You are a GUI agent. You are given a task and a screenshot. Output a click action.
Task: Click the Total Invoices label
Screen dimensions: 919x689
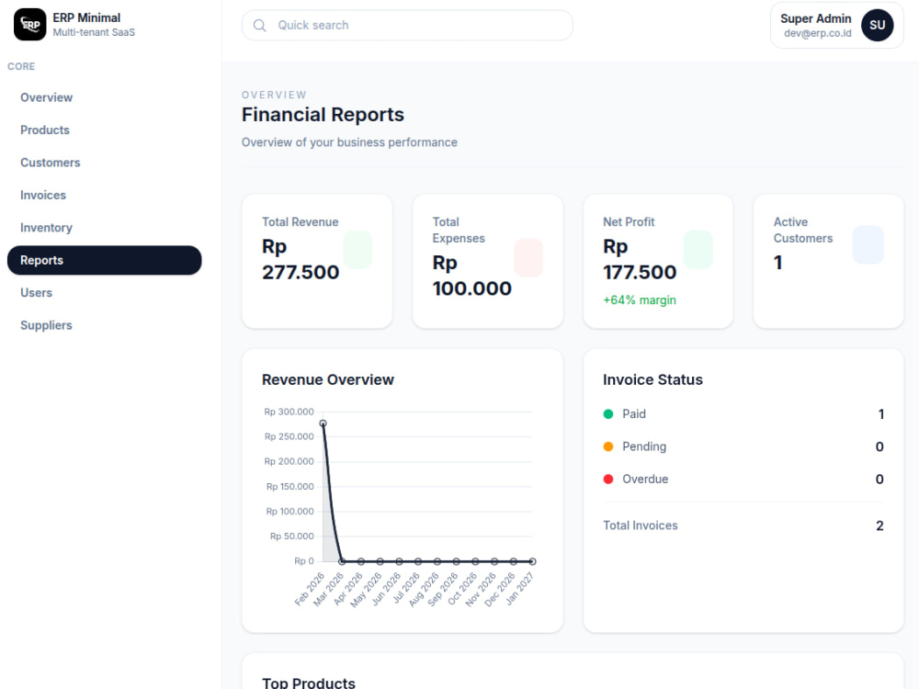point(640,525)
